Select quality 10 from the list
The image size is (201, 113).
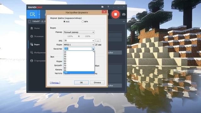pos(79,52)
